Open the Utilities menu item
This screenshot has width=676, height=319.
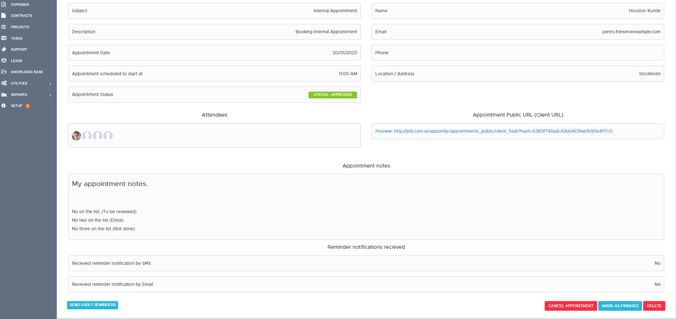coord(19,84)
